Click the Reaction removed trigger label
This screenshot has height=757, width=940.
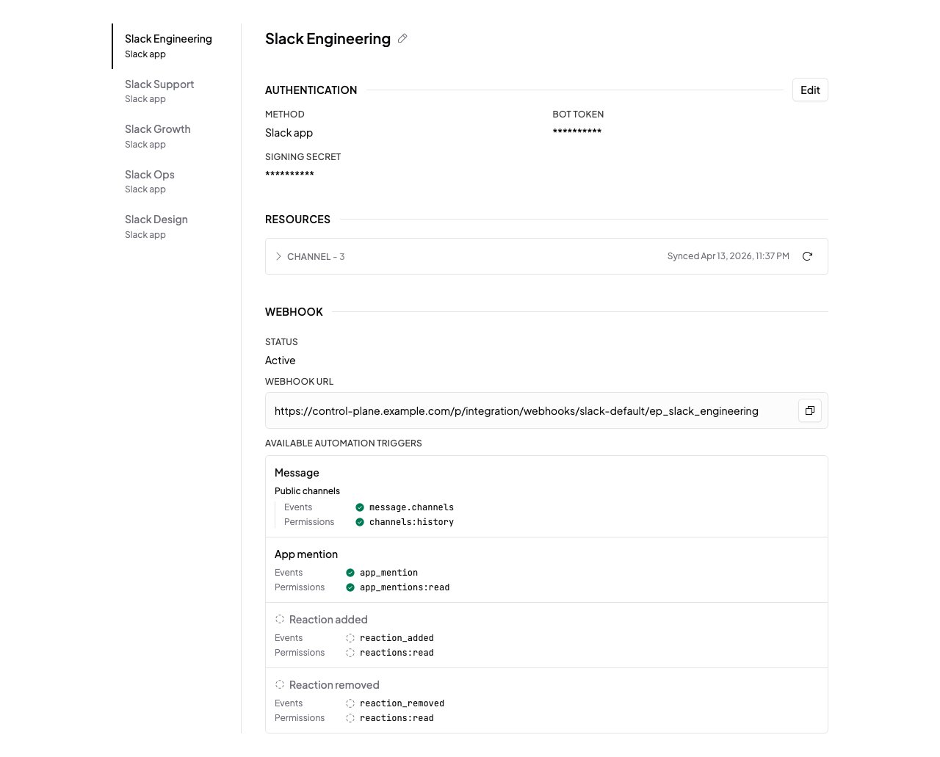coord(334,685)
